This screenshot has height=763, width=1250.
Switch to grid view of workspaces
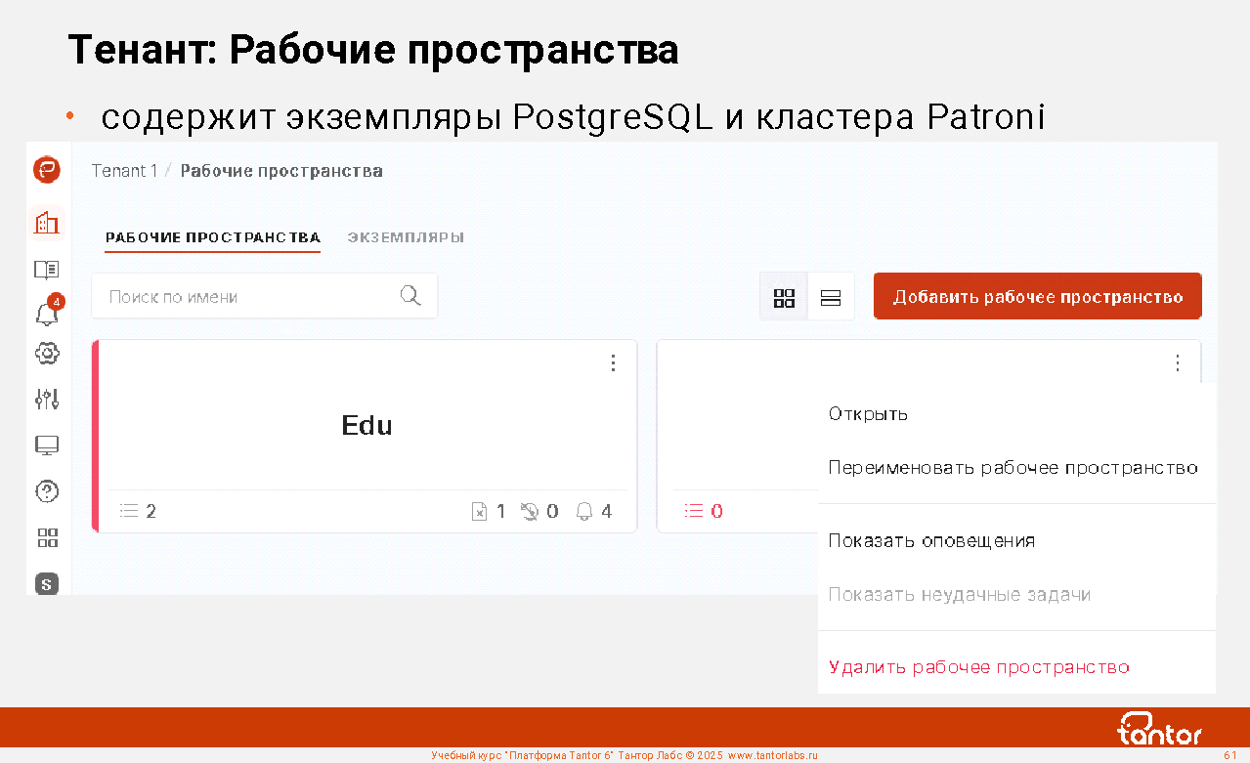[x=784, y=297]
